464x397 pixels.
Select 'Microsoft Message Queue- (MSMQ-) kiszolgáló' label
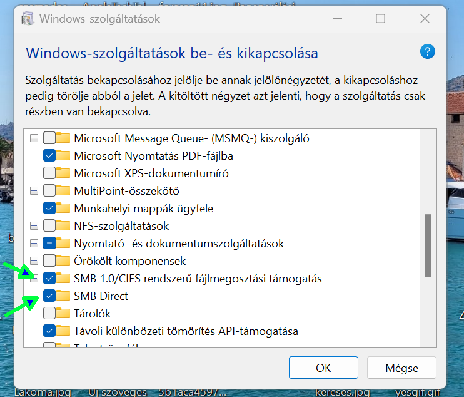[x=192, y=138]
